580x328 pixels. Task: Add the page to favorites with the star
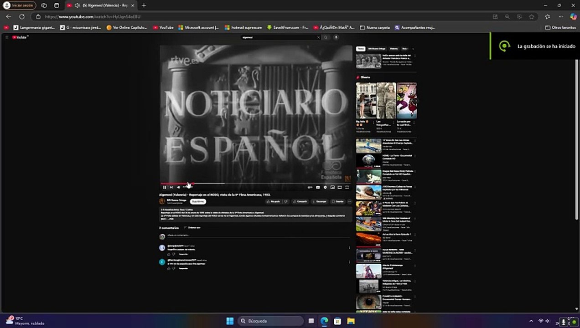(x=532, y=16)
